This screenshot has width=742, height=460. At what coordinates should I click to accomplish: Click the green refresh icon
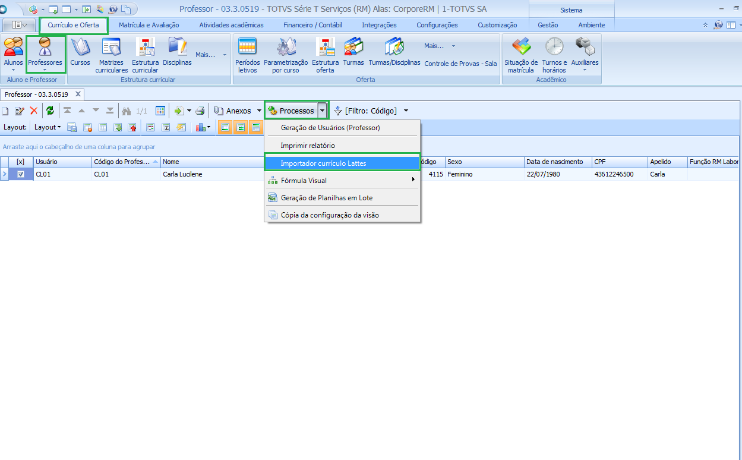(x=50, y=111)
